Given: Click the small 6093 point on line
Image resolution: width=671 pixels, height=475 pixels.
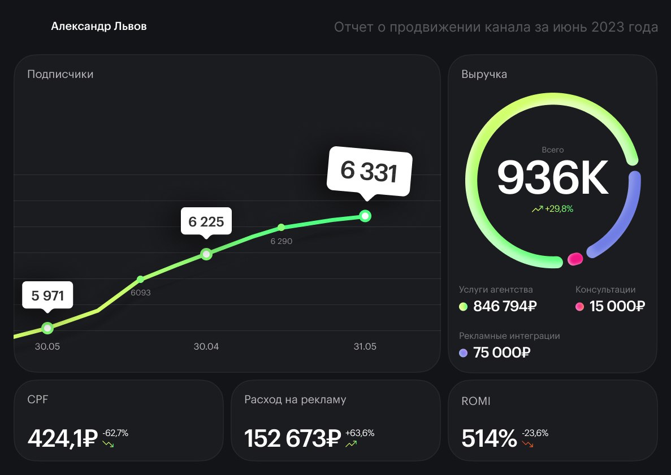Looking at the screenshot, I should point(141,279).
